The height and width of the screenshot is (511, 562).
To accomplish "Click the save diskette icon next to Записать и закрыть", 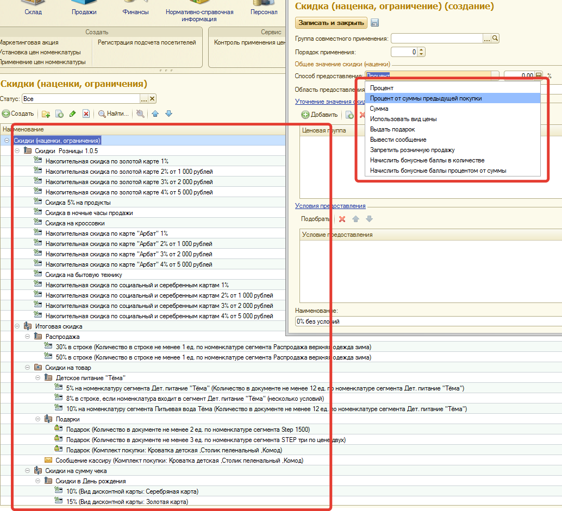I will click(374, 23).
